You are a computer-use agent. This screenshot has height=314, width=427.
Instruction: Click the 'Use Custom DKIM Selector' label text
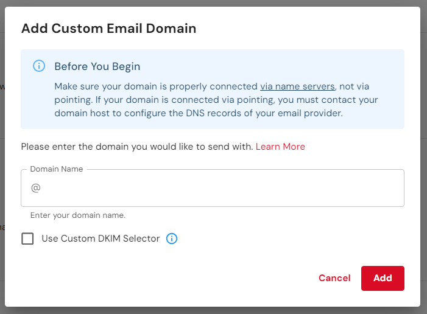click(101, 239)
